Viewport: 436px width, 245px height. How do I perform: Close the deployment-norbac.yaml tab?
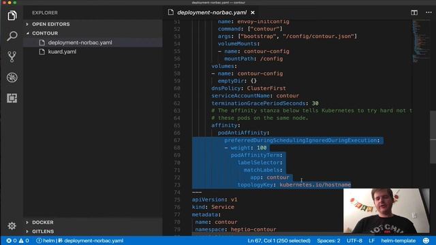point(253,13)
